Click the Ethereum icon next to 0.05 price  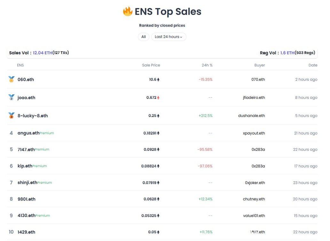pos(158,232)
